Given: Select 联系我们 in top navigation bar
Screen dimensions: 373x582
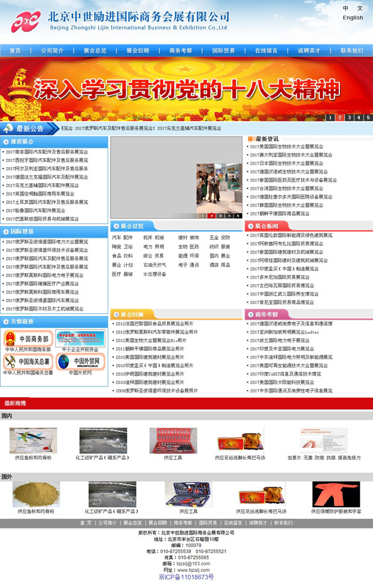Looking at the screenshot, I should 351,51.
